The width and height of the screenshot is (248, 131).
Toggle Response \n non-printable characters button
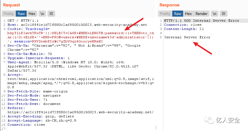(214, 14)
